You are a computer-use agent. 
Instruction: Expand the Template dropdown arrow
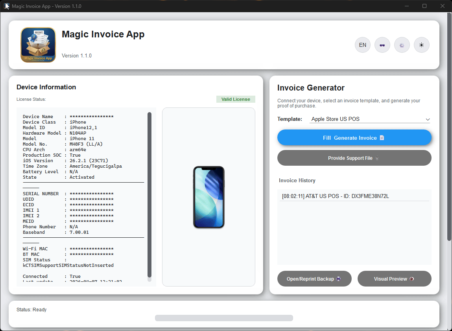point(428,119)
